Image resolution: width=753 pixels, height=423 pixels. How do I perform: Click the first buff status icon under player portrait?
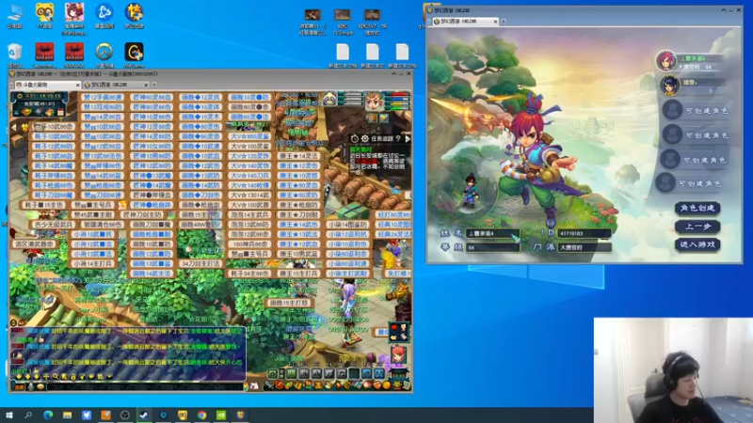coord(373,117)
